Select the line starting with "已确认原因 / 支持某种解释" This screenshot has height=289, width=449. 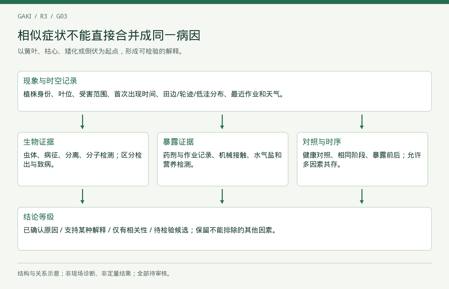coord(150,230)
